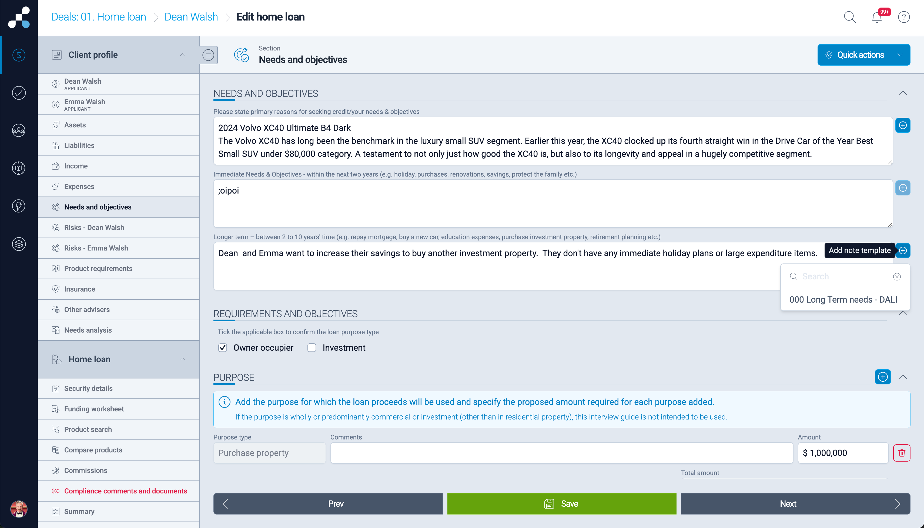Image resolution: width=924 pixels, height=528 pixels.
Task: Click the search magnifier in header
Action: pyautogui.click(x=850, y=17)
